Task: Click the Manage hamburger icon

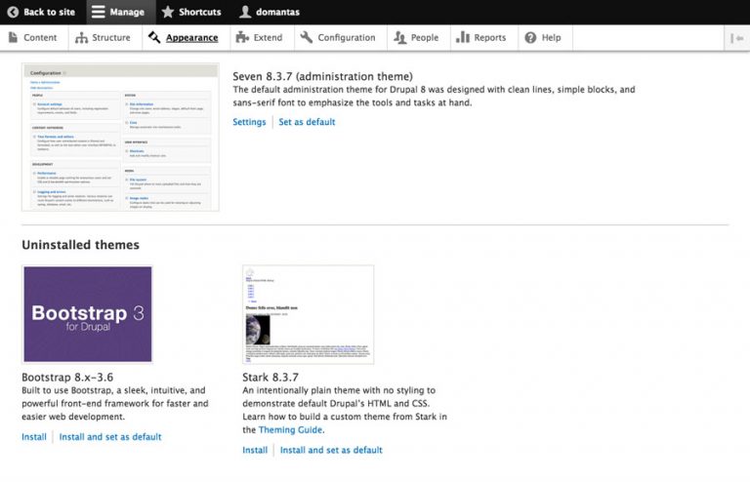Action: pyautogui.click(x=99, y=13)
